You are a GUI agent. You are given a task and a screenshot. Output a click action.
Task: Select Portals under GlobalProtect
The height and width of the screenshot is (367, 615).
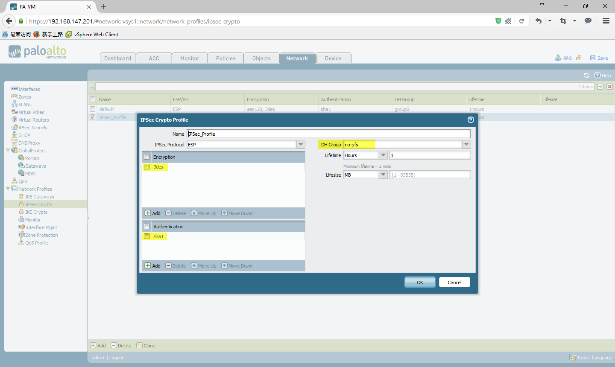point(32,158)
